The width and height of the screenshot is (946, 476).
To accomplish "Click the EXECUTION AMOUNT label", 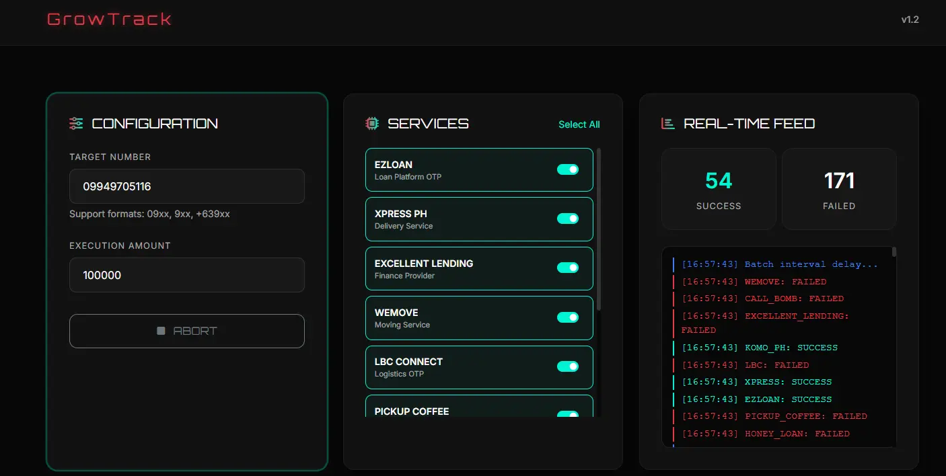I will pos(120,245).
